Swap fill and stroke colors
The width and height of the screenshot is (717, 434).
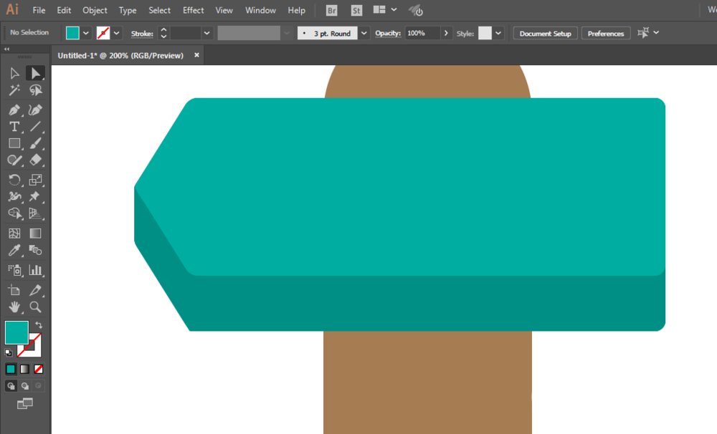pos(39,325)
